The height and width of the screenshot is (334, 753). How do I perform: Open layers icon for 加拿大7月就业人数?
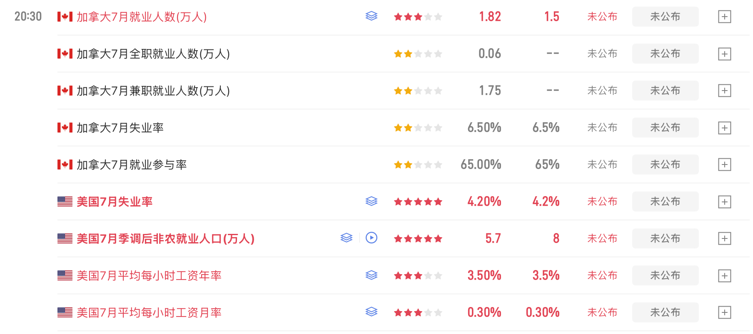(371, 16)
